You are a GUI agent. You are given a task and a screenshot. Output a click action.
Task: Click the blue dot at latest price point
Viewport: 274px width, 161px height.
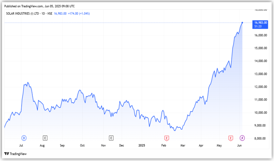click(242, 23)
